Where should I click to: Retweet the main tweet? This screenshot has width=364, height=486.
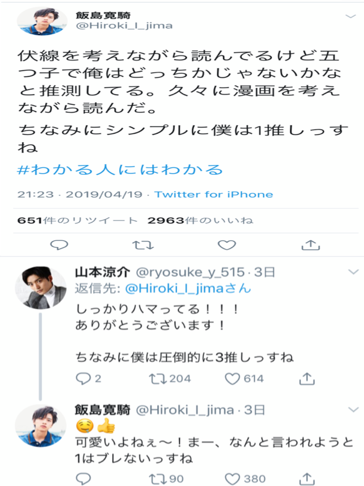pos(143,245)
